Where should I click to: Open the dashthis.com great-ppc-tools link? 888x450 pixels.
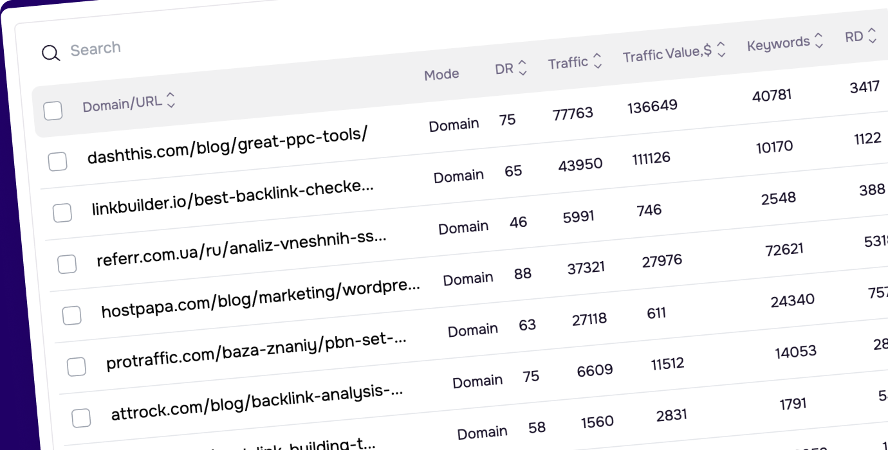click(227, 147)
